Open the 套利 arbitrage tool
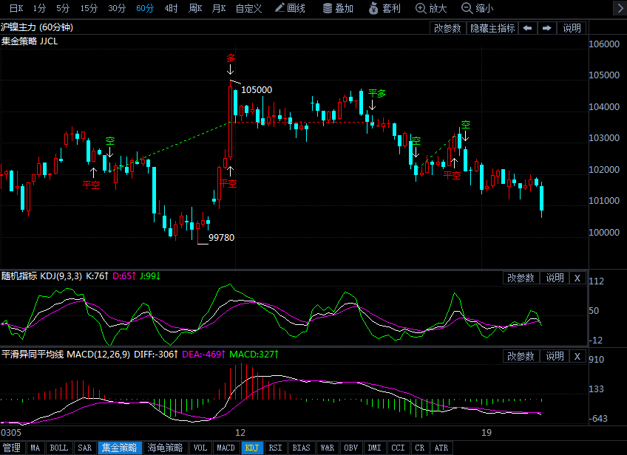 pyautogui.click(x=384, y=9)
